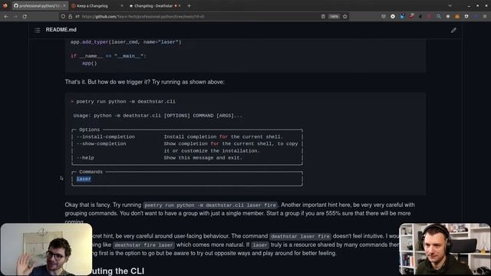The width and height of the screenshot is (491, 276).
Task: Click the Usage: python -m deathstar.cli line
Action: pos(158,116)
